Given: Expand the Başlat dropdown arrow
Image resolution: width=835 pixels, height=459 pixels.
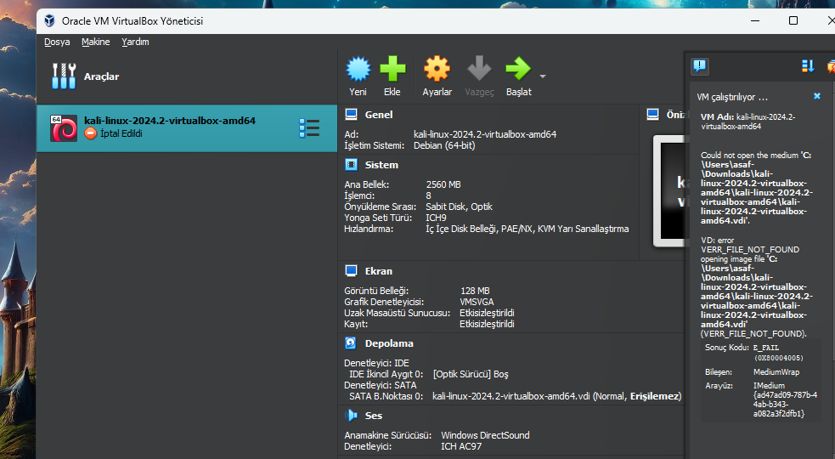Looking at the screenshot, I should pos(543,76).
